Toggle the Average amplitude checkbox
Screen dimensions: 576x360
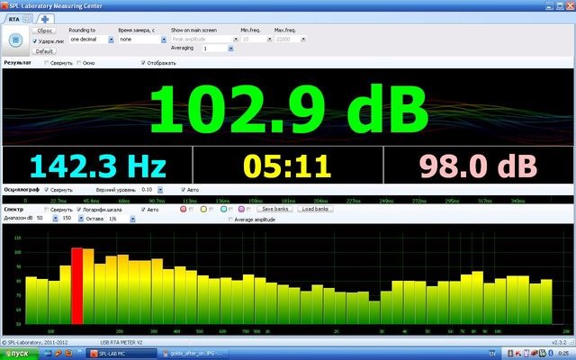230,220
